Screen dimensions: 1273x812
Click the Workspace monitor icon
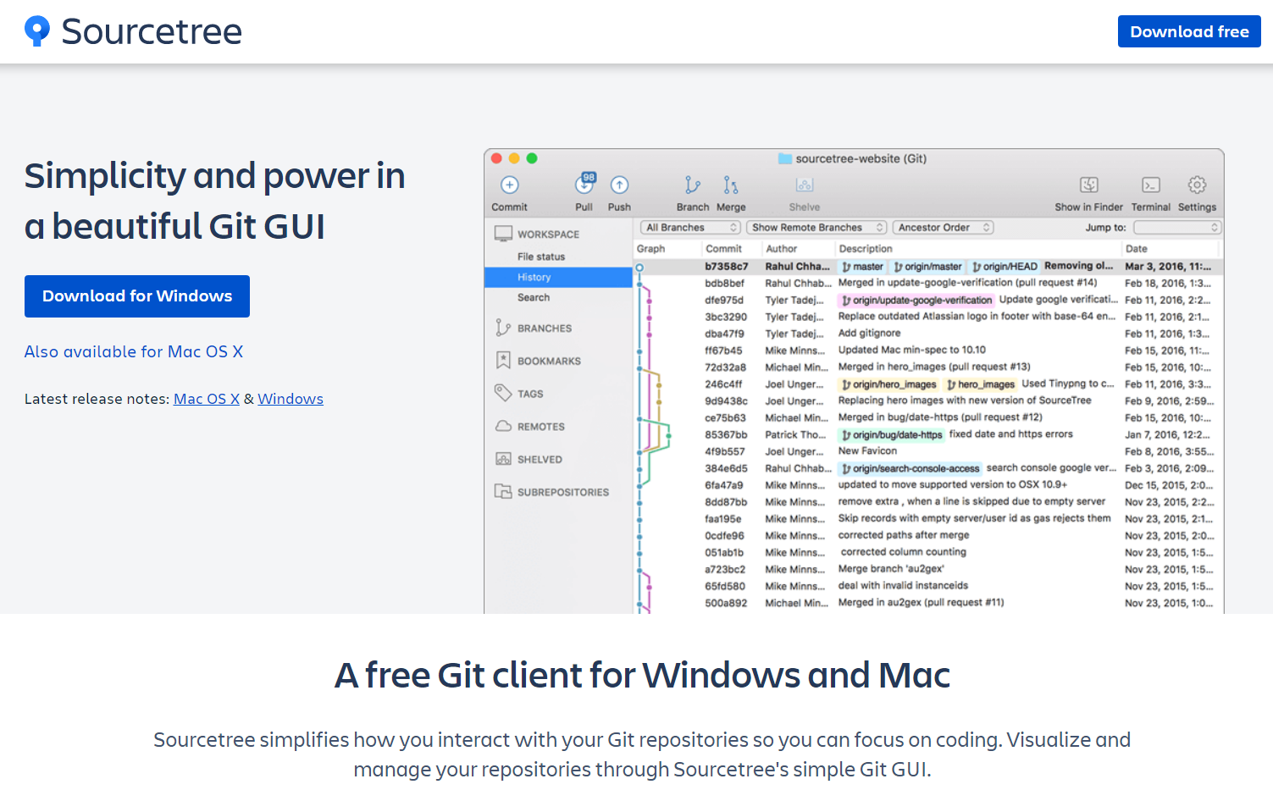(503, 234)
